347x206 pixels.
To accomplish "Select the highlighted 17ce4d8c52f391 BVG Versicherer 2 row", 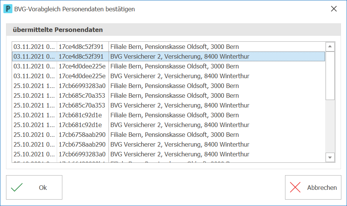I will click(168, 56).
